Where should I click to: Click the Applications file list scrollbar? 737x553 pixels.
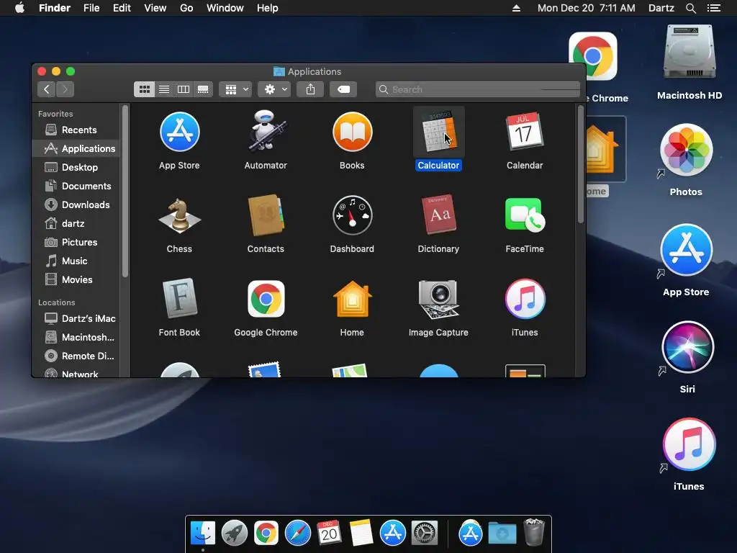[x=581, y=165]
